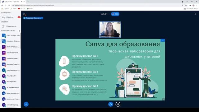Open the Общий чат public chat
This screenshot has height=112, width=199.
click(x=11, y=17)
